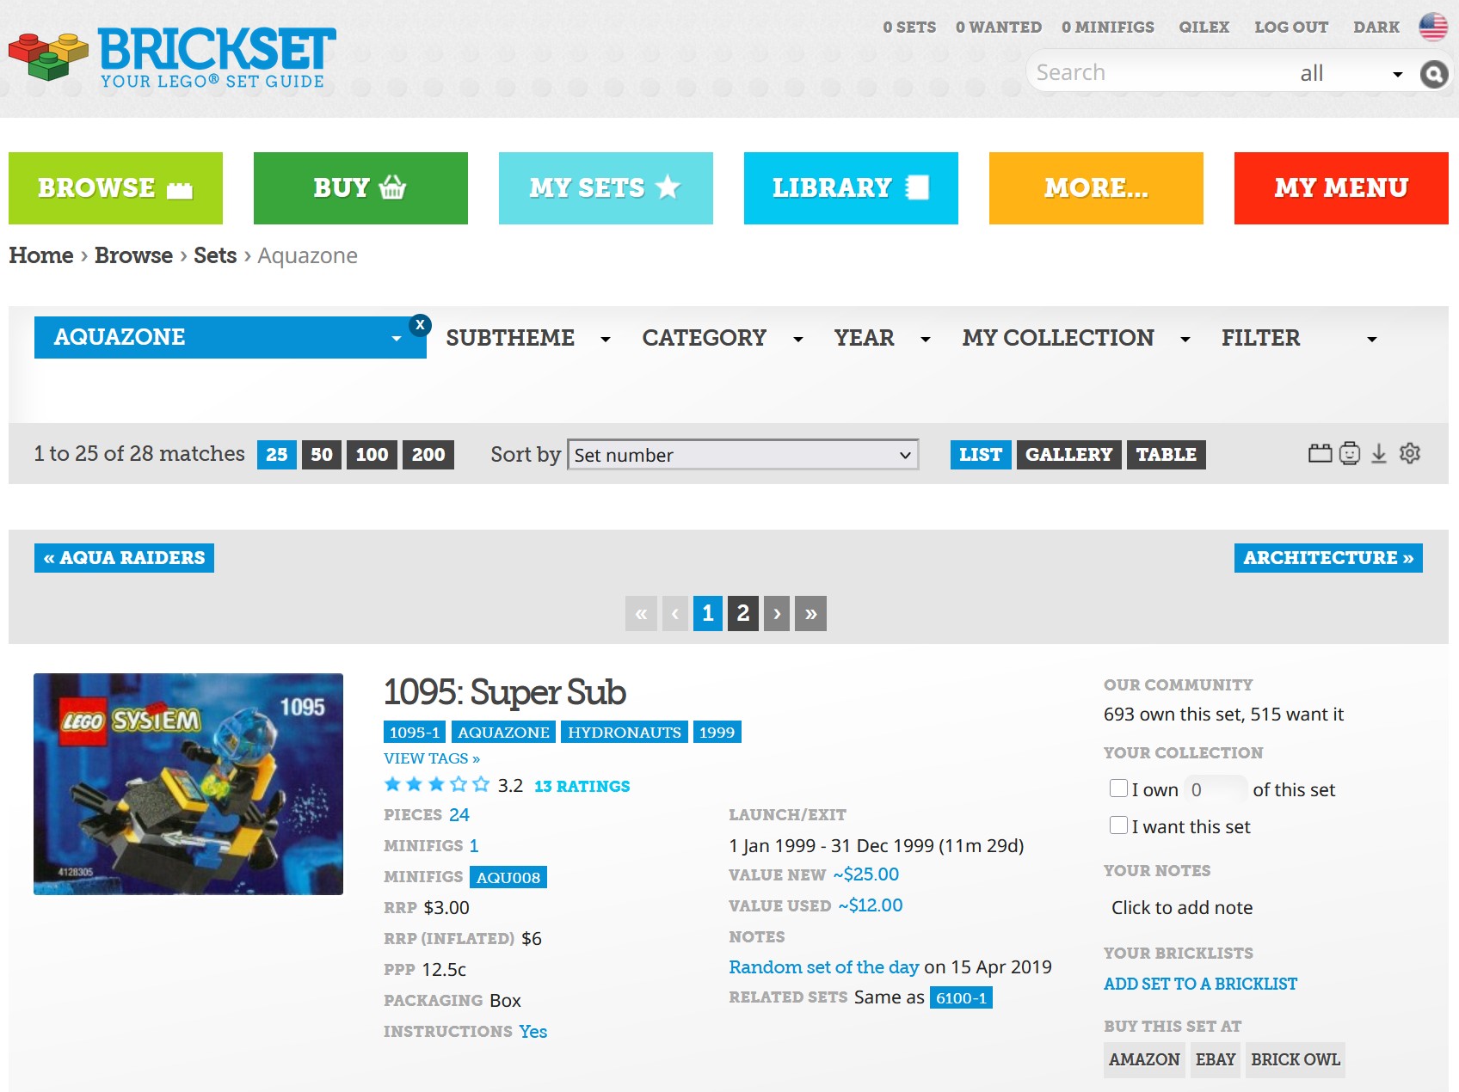The width and height of the screenshot is (1459, 1092).
Task: Click View Tags link
Action: (432, 758)
